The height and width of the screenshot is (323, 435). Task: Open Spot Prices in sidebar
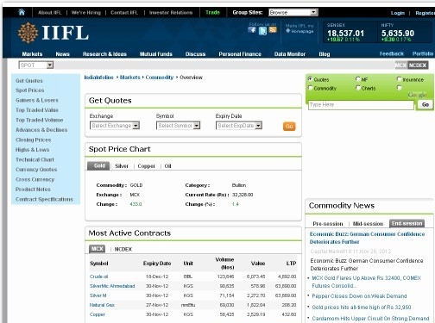[30, 90]
